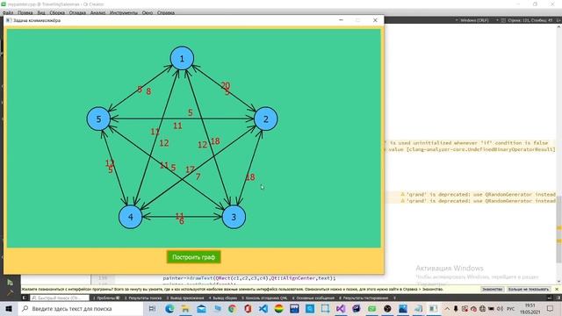The image size is (562, 316).
Task: Click the painter->drawText code line
Action: point(249,277)
